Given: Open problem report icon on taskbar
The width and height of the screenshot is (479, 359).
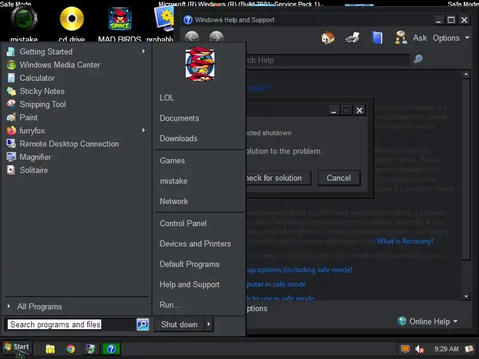Looking at the screenshot, I should [x=90, y=349].
